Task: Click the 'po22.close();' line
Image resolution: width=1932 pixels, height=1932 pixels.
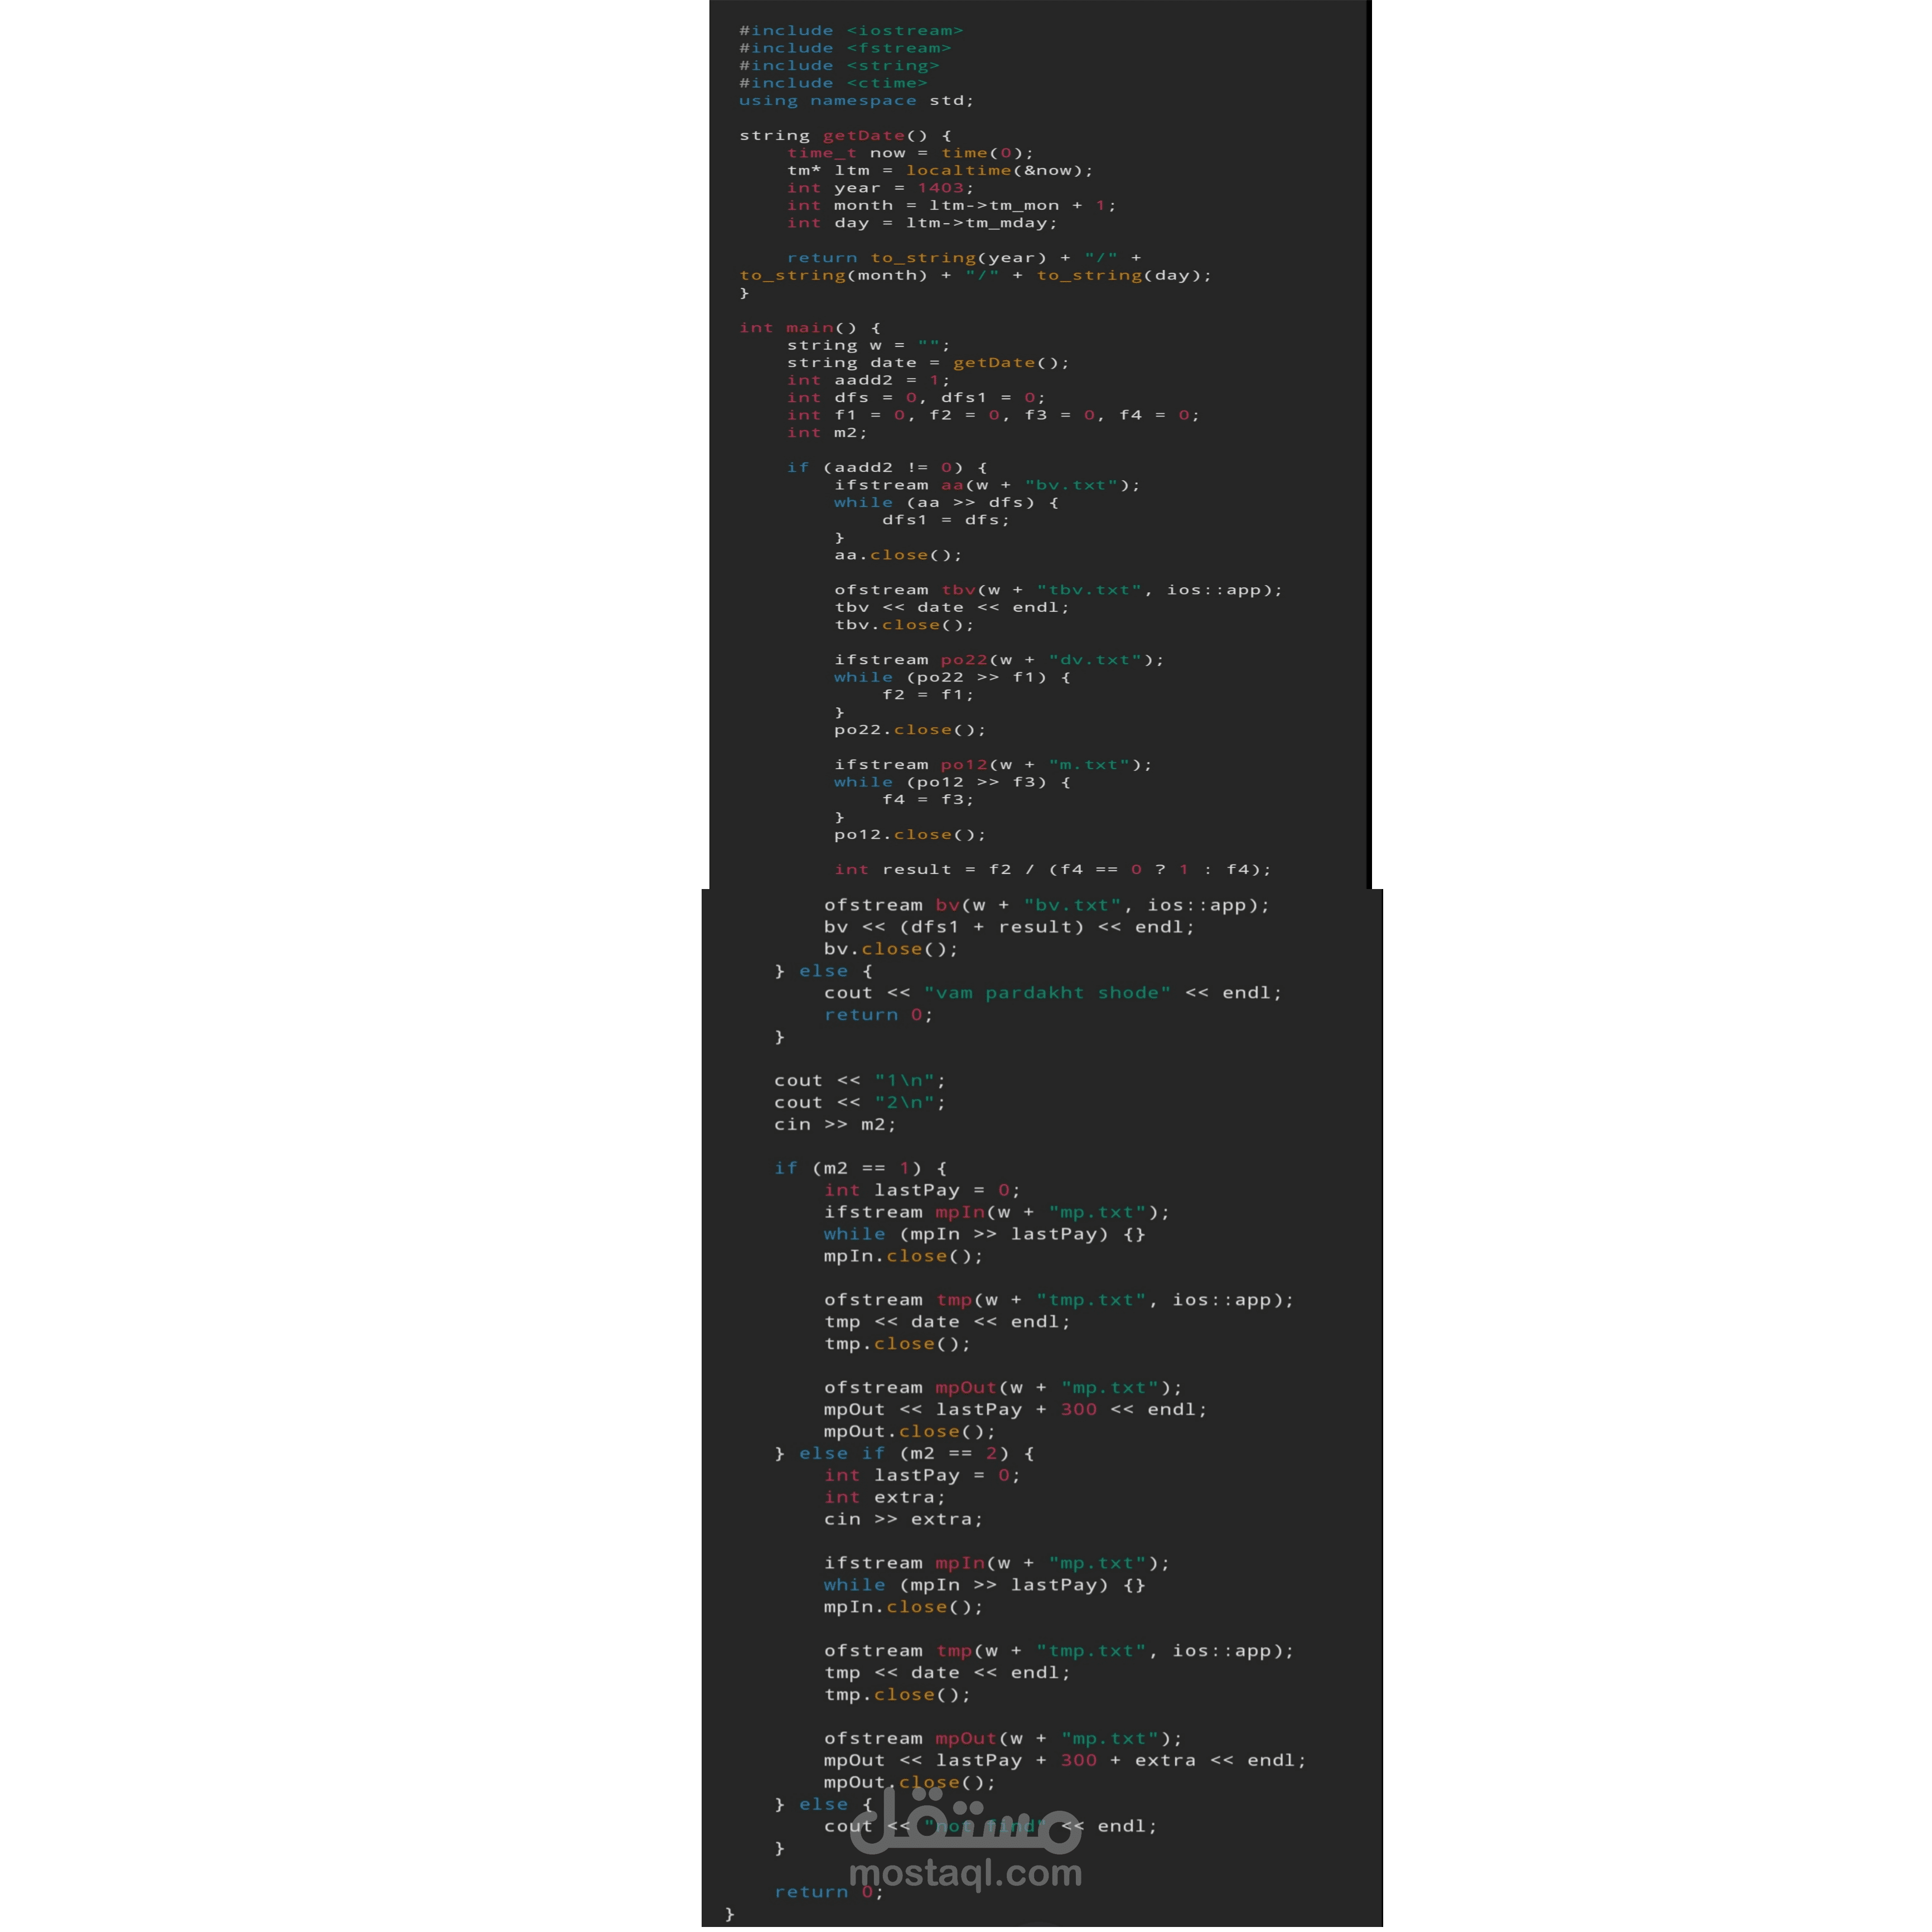Action: [x=910, y=731]
